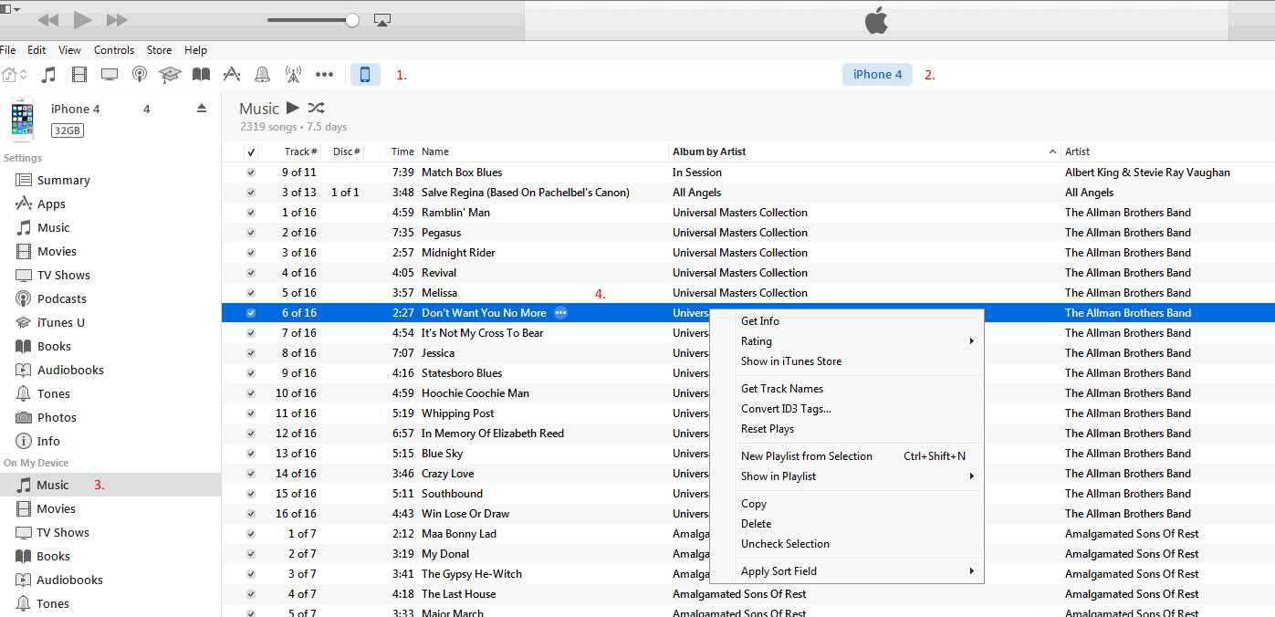This screenshot has width=1275, height=617.
Task: Open the File menu
Action: 8,50
